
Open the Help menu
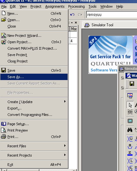(x=120, y=6)
